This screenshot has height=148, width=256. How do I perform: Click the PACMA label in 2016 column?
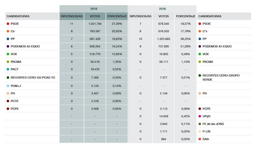click(x=208, y=62)
